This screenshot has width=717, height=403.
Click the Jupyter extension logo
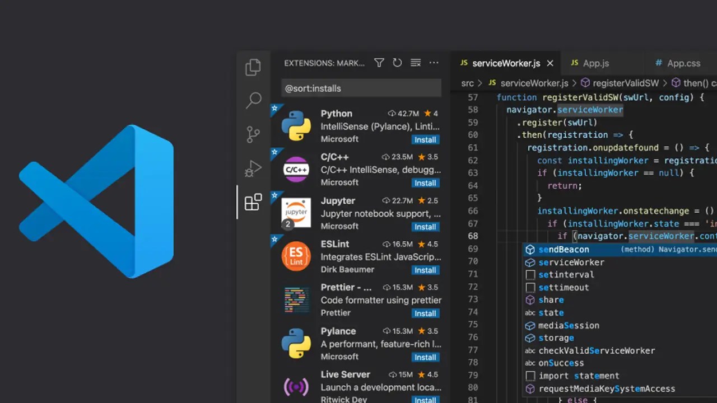(x=296, y=213)
